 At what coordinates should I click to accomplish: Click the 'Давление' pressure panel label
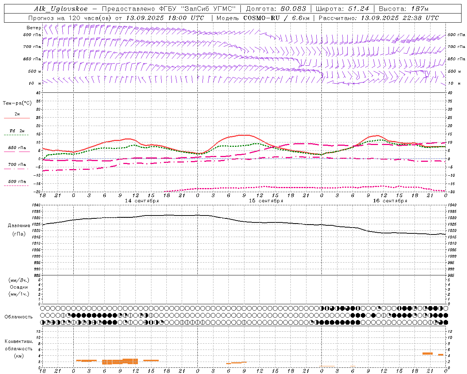(19, 226)
